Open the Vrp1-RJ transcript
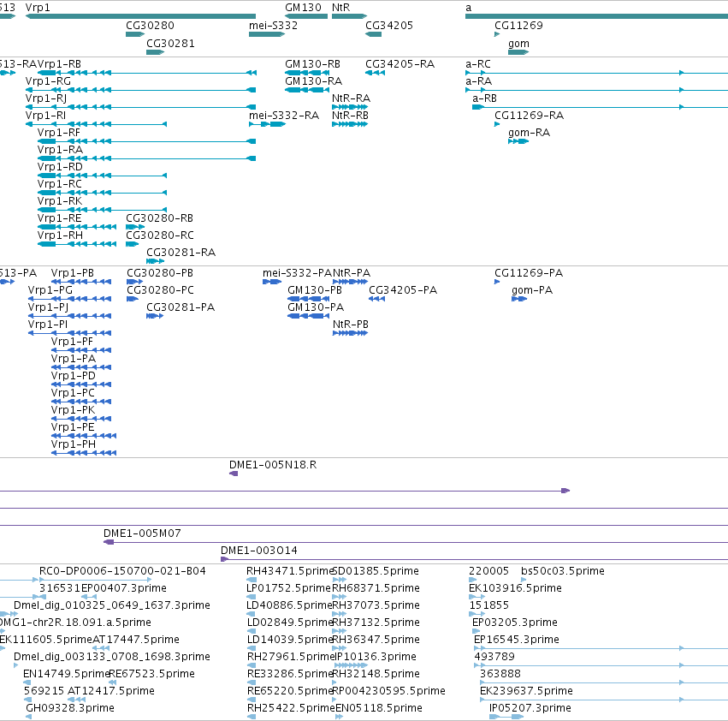The width and height of the screenshot is (728, 721). (140, 107)
